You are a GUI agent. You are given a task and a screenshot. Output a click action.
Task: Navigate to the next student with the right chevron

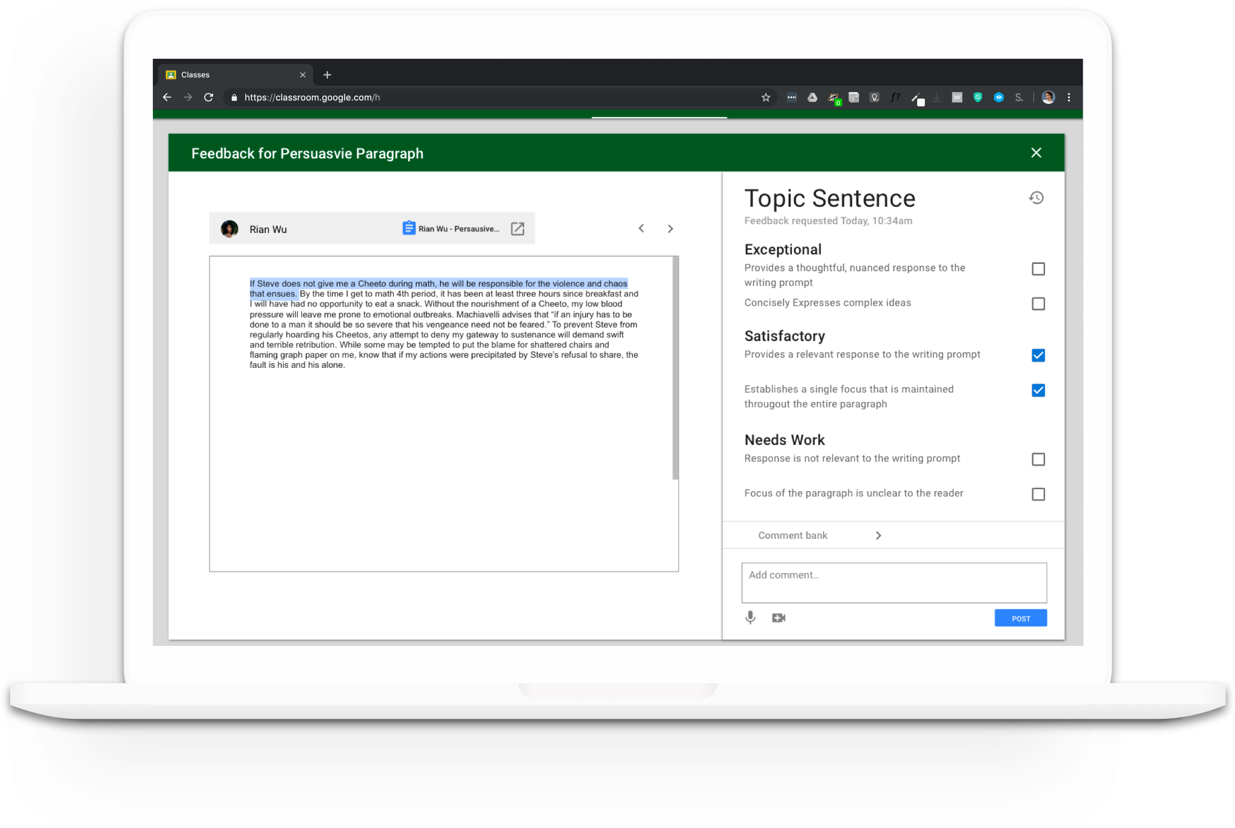tap(670, 228)
